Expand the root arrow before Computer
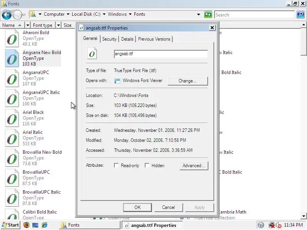Viewport: 307px width, 230px height. click(40, 14)
